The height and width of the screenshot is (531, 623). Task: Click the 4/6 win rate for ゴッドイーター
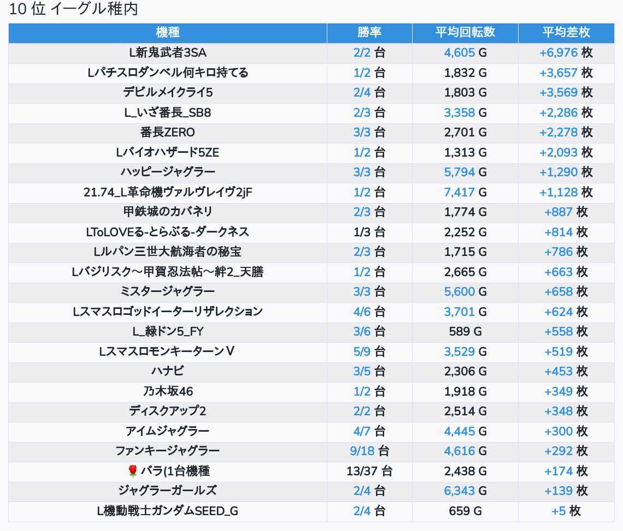[x=362, y=312]
